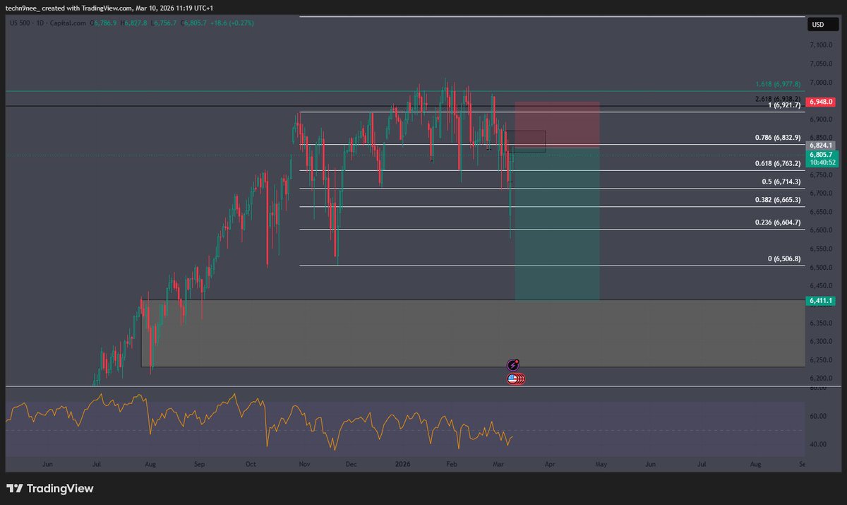Click the Feb label on time axis
Image resolution: width=847 pixels, height=505 pixels.
tap(452, 465)
